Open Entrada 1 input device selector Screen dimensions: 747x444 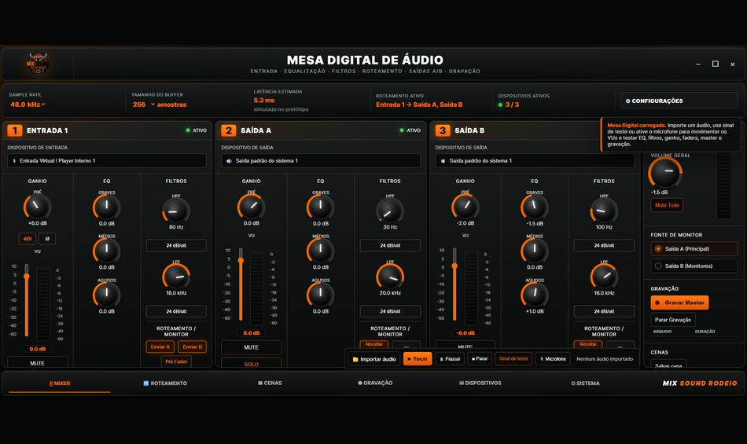[x=107, y=161]
